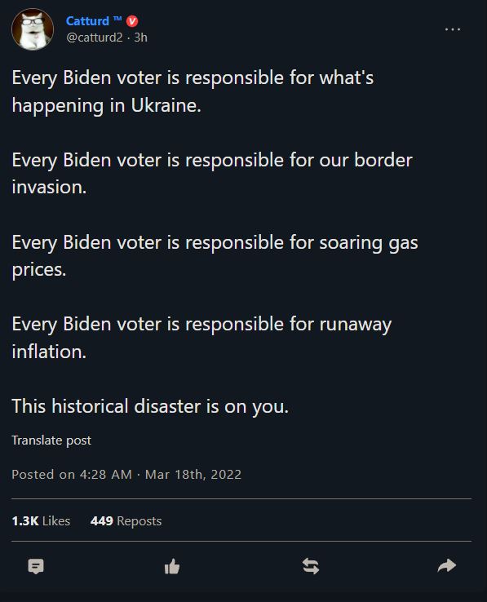Select the paragraph about border invasion

(212, 174)
